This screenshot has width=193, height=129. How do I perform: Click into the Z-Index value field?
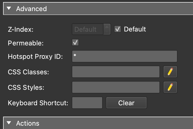click(87, 29)
